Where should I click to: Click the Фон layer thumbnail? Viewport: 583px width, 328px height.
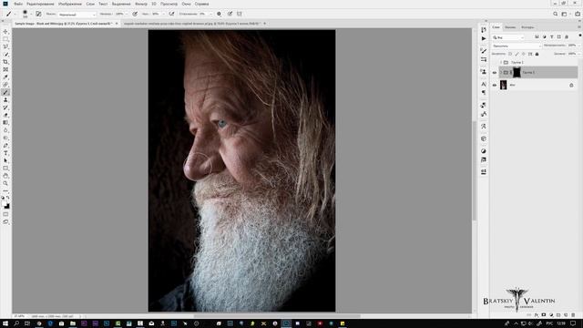pyautogui.click(x=504, y=85)
